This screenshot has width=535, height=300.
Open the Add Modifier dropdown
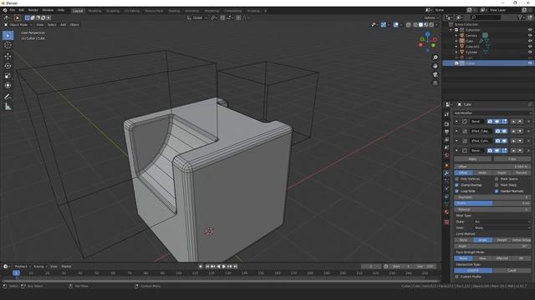(x=492, y=113)
